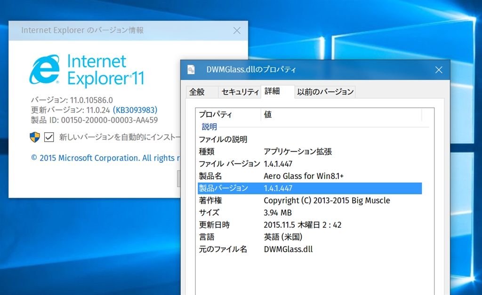Click the product ID 00150-20000-00003-AA459

pos(109,120)
